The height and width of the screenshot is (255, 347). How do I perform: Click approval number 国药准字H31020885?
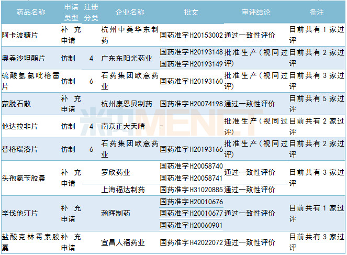pyautogui.click(x=191, y=190)
